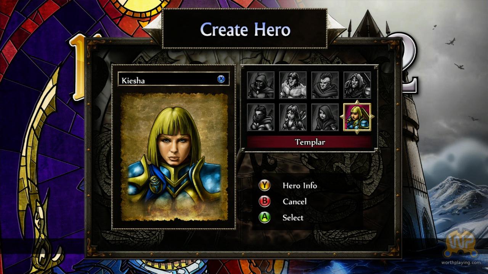Screen dimensions: 488x274
Task: Click the Create Hero title banner
Action: click(x=245, y=29)
